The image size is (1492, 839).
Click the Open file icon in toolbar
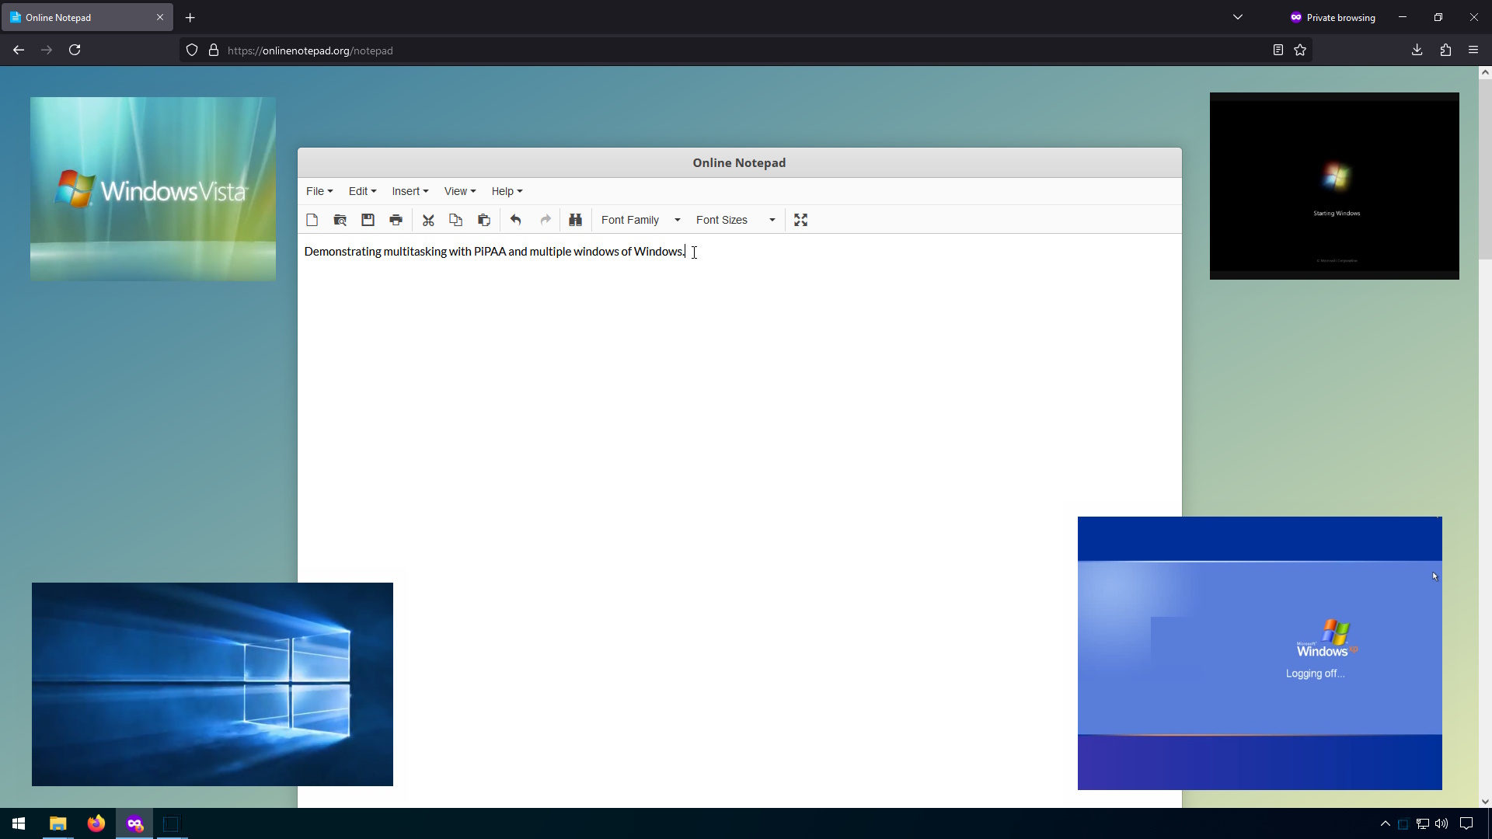point(340,220)
